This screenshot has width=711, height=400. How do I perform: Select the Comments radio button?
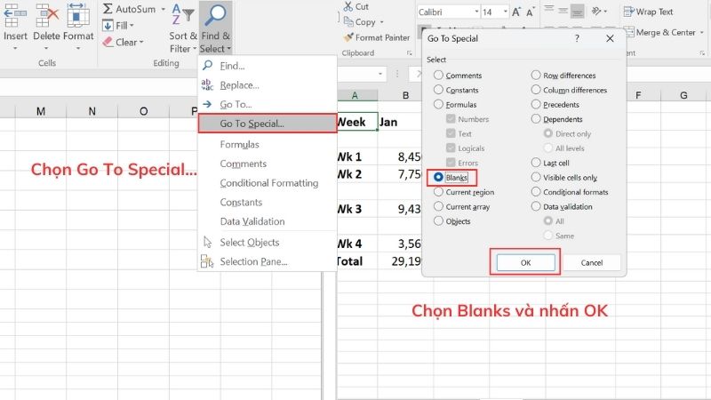pyautogui.click(x=438, y=75)
